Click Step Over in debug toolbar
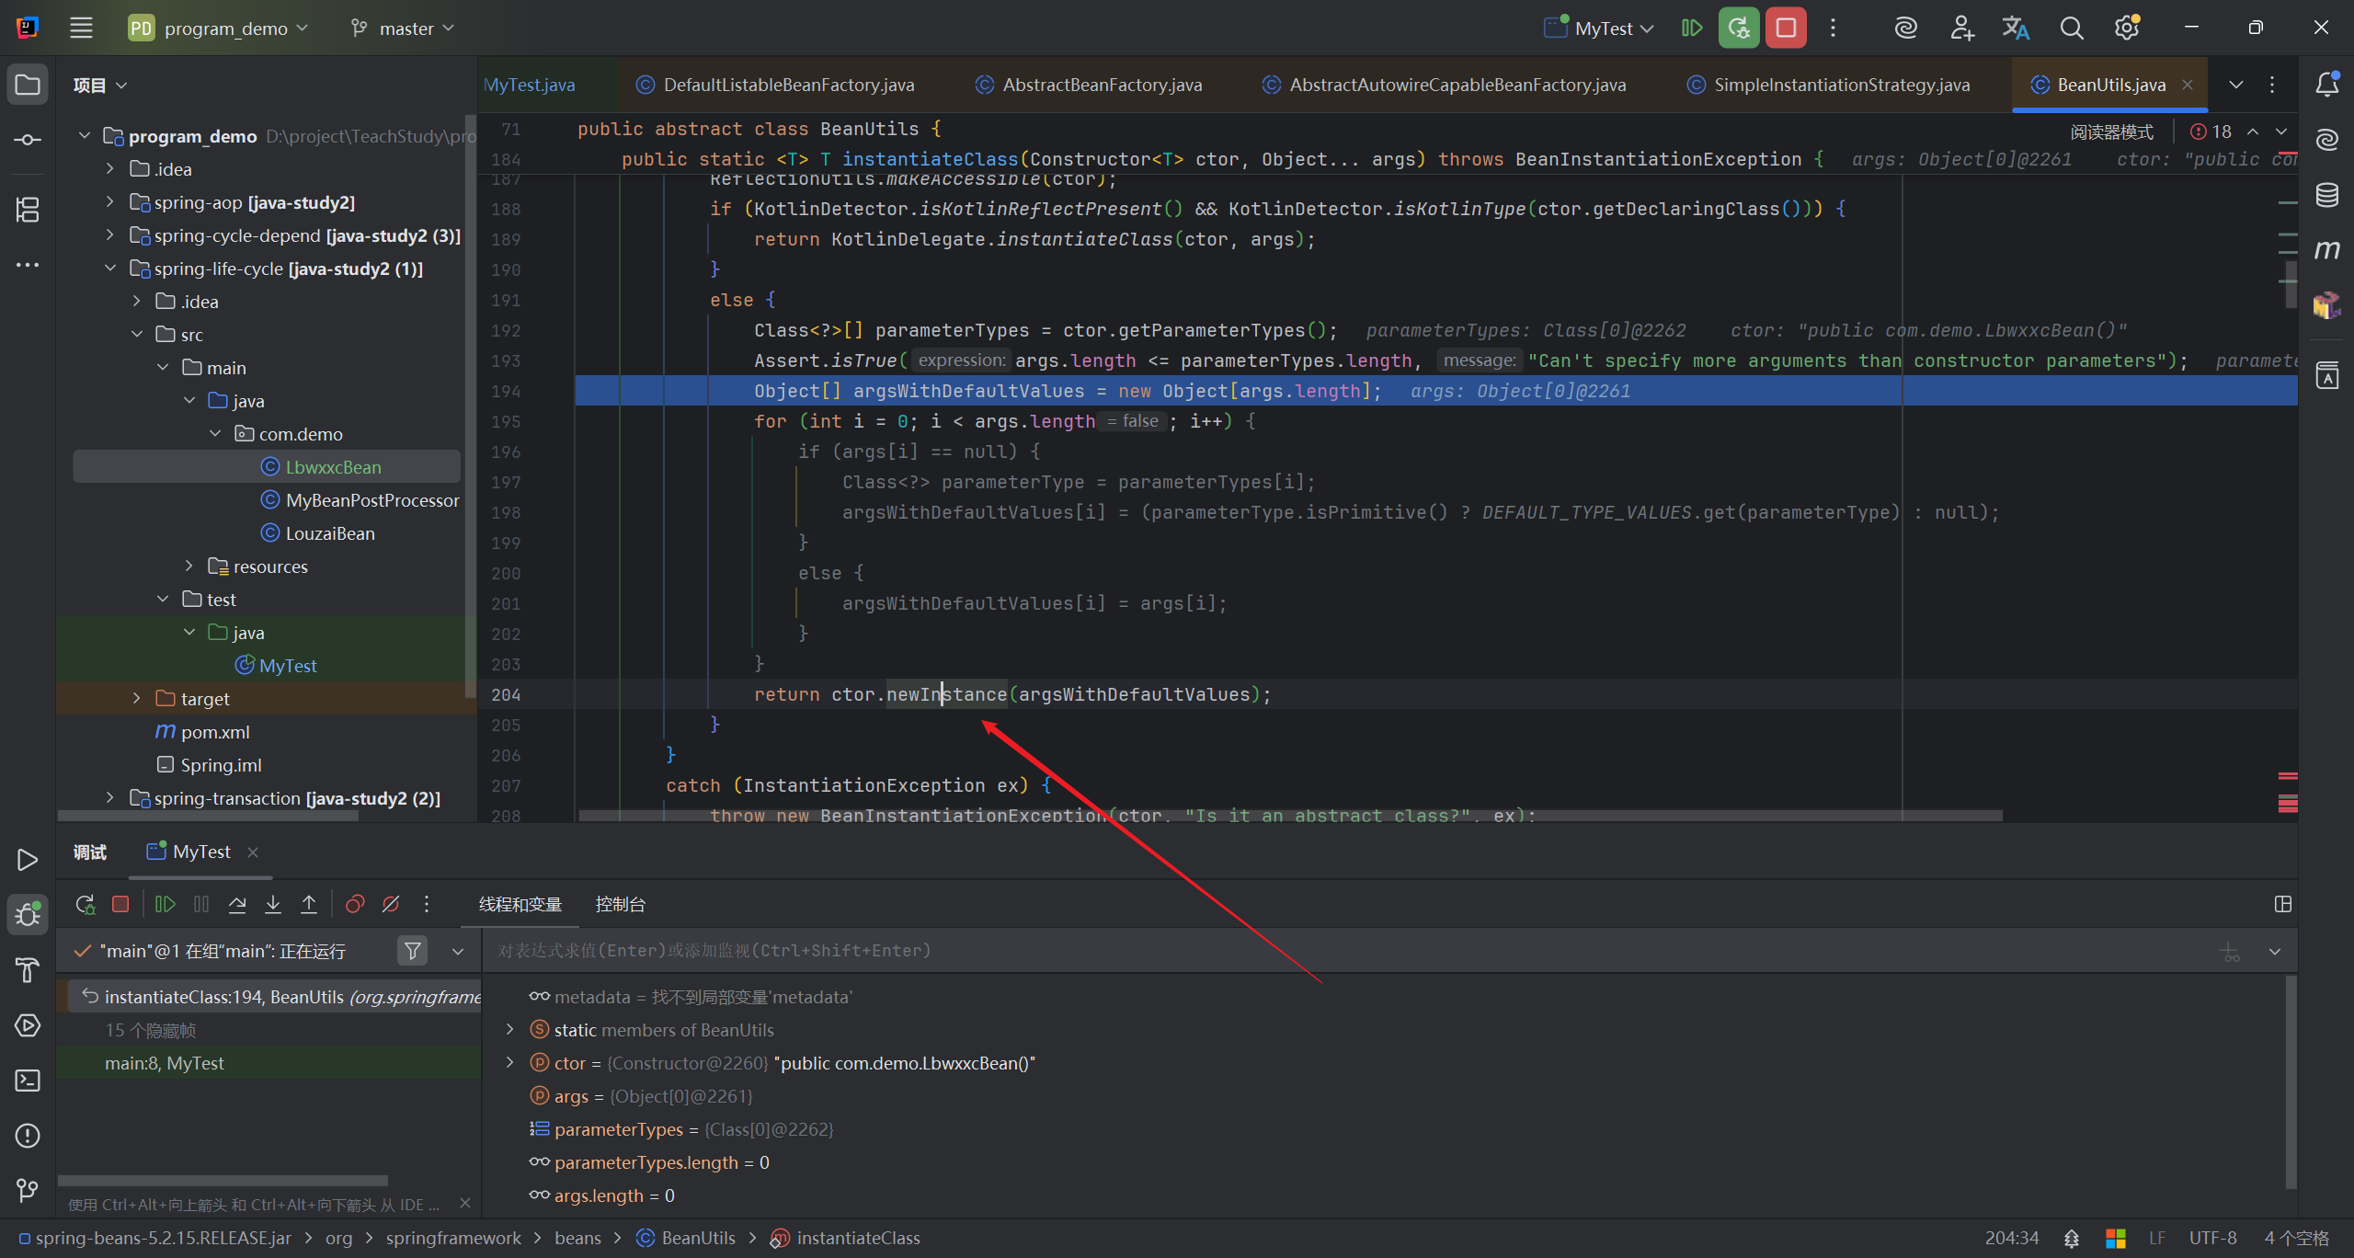The width and height of the screenshot is (2354, 1258). pos(237,905)
